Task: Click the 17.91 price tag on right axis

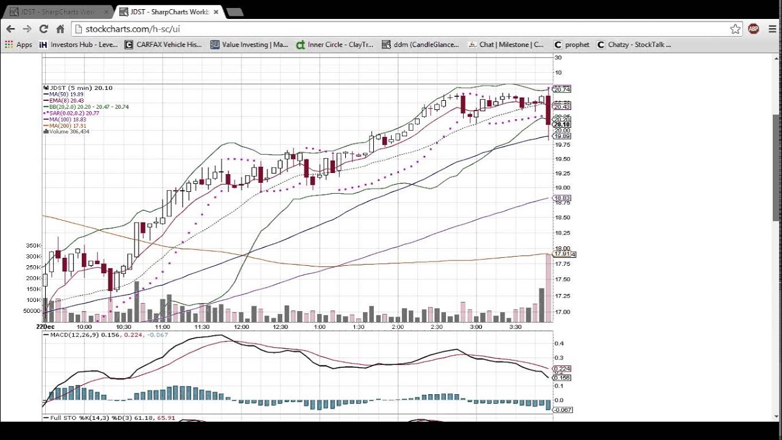Action: (x=561, y=254)
